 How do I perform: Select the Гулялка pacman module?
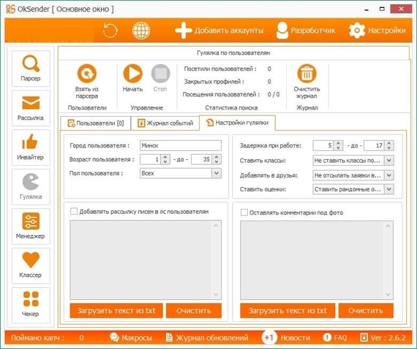[x=31, y=187]
